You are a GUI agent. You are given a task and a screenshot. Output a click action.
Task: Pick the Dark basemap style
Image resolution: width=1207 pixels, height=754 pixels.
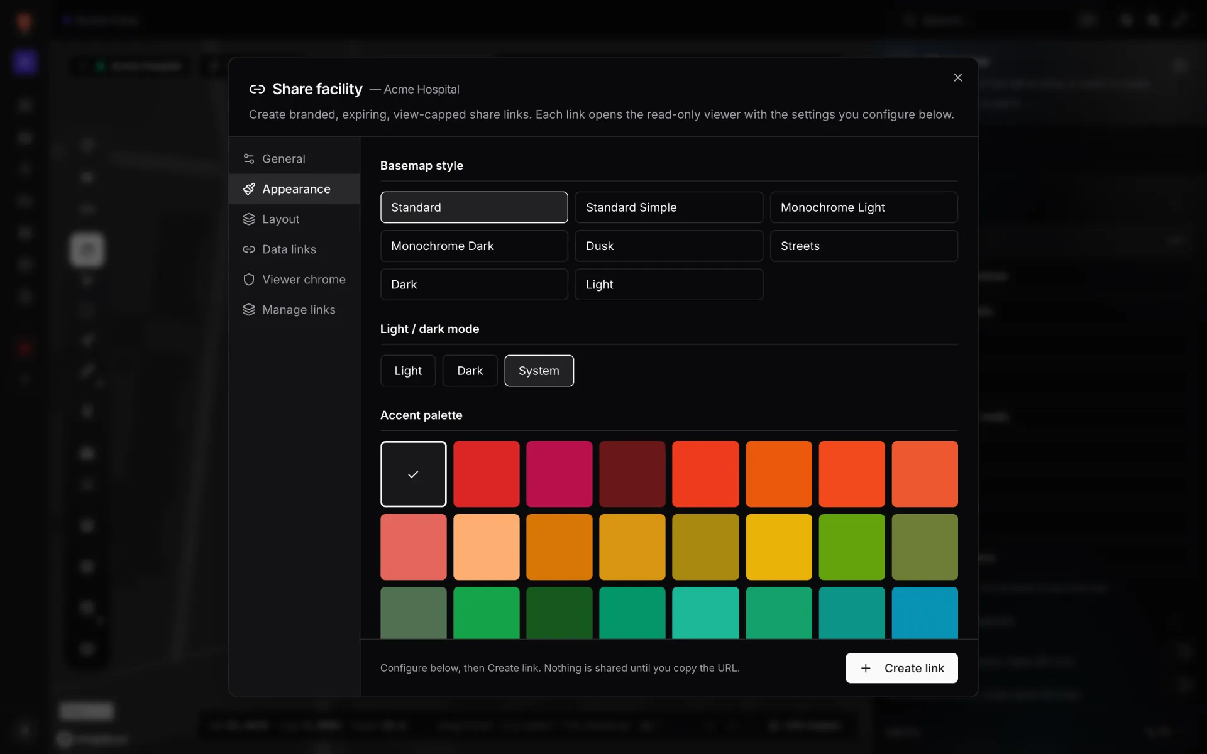(474, 285)
